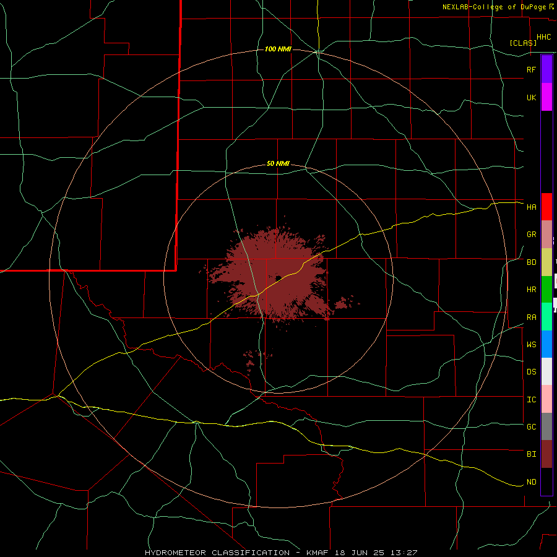Screen dimensions: 557x557
Task: Click the HHC product code text
Action: [x=544, y=37]
